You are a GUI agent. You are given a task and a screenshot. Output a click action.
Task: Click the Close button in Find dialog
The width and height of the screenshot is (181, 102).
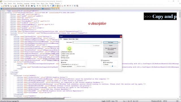tap(111, 56)
